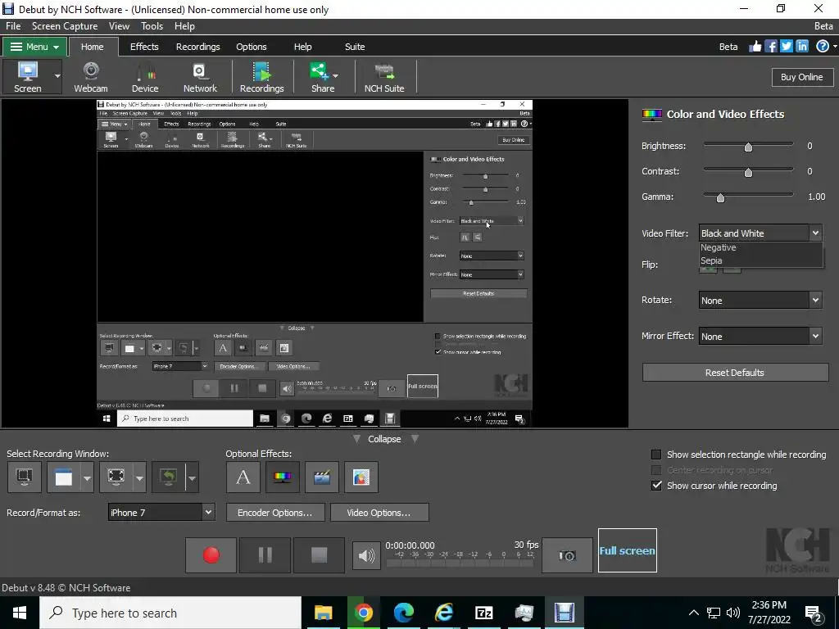This screenshot has height=629, width=839.
Task: Click the Buy Online button
Action: [x=801, y=77]
